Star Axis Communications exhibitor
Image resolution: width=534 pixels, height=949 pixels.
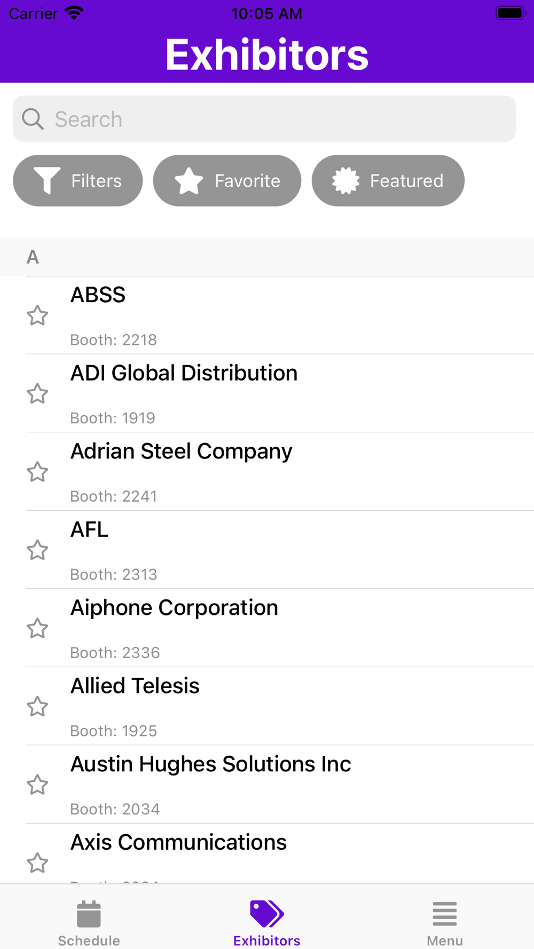tap(37, 863)
